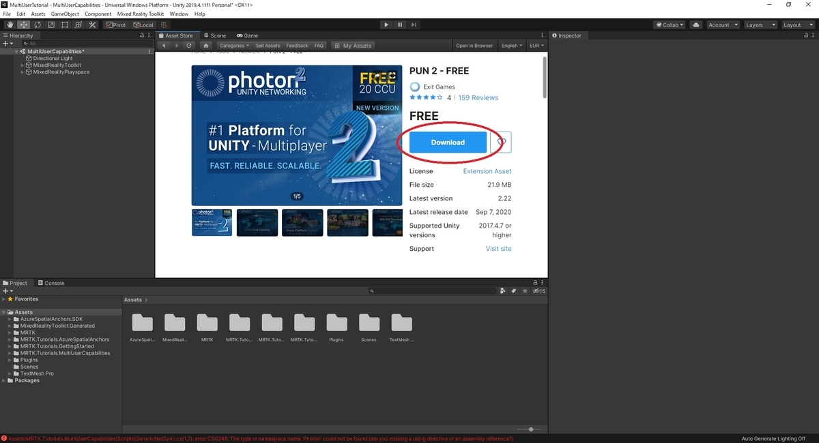
Task: Click Open in Browser
Action: pos(474,46)
